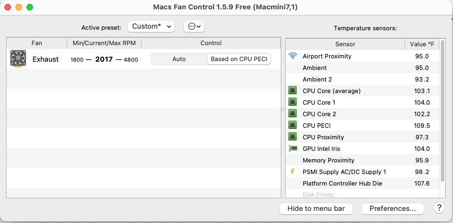Click the CPU Core 1 chip icon
The width and height of the screenshot is (453, 223).
click(292, 102)
